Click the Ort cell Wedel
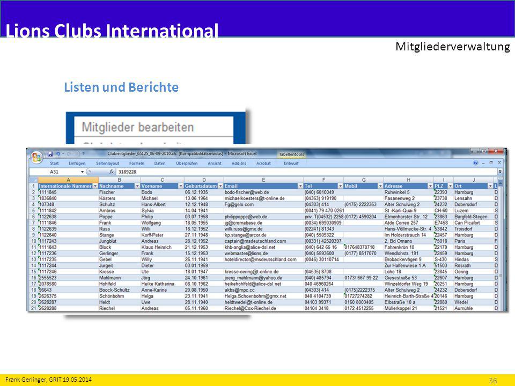This screenshot has width=515, height=386. pyautogui.click(x=461, y=302)
